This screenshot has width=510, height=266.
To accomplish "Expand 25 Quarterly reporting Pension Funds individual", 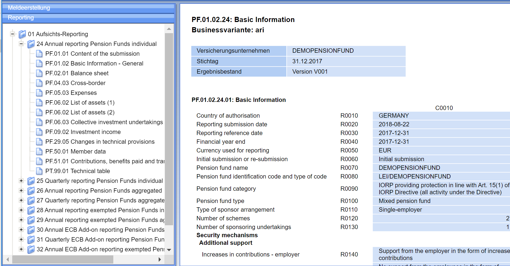I will pos(21,181).
